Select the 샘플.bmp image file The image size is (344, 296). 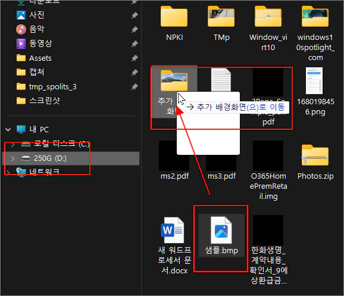pos(221,235)
